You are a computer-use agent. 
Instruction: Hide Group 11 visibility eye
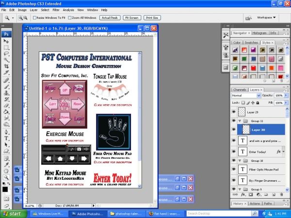coord(234,121)
